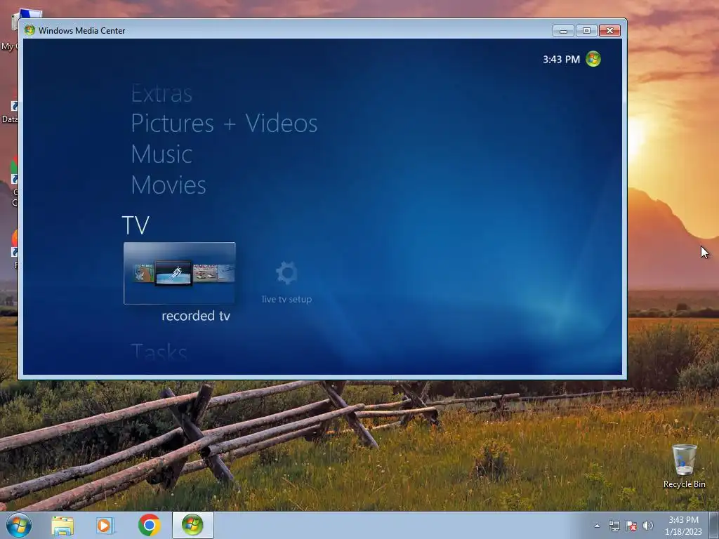Open the taskbar clock and date

[683, 526]
